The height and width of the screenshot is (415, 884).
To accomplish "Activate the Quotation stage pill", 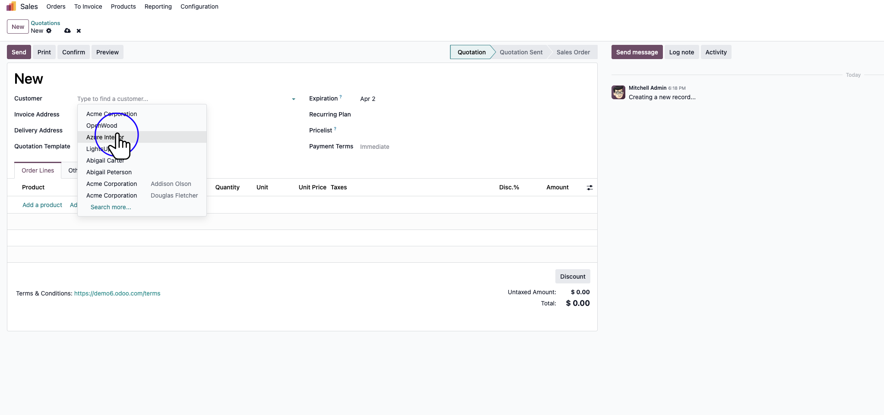I will point(471,52).
